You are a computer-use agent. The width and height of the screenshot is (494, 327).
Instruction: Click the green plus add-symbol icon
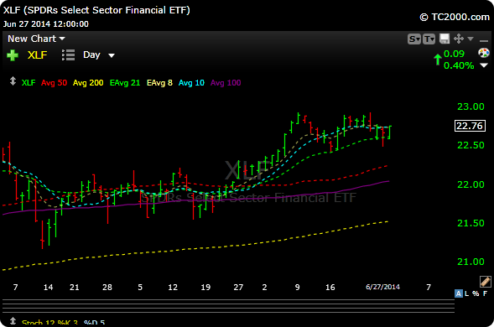coord(13,55)
